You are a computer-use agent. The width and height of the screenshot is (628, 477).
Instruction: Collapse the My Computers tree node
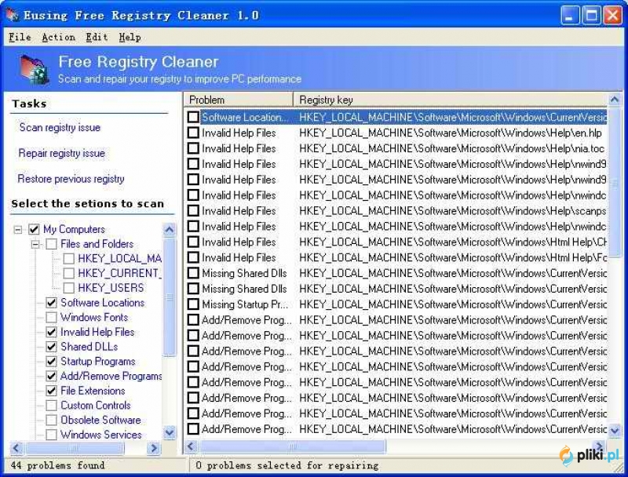point(18,229)
